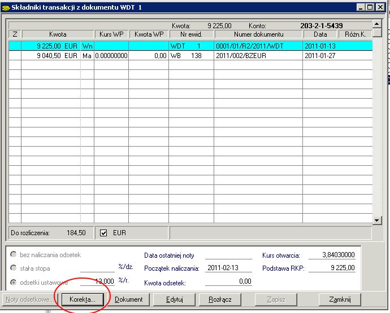Click the Numer dokumentu column header
The height and width of the screenshot is (313, 390).
tap(258, 34)
